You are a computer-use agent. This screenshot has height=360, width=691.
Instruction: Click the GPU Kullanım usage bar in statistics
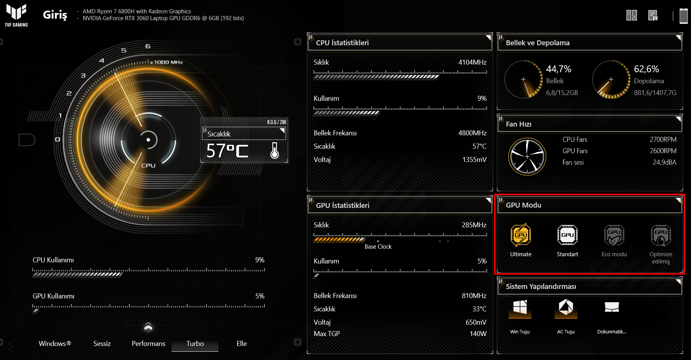pyautogui.click(x=400, y=273)
